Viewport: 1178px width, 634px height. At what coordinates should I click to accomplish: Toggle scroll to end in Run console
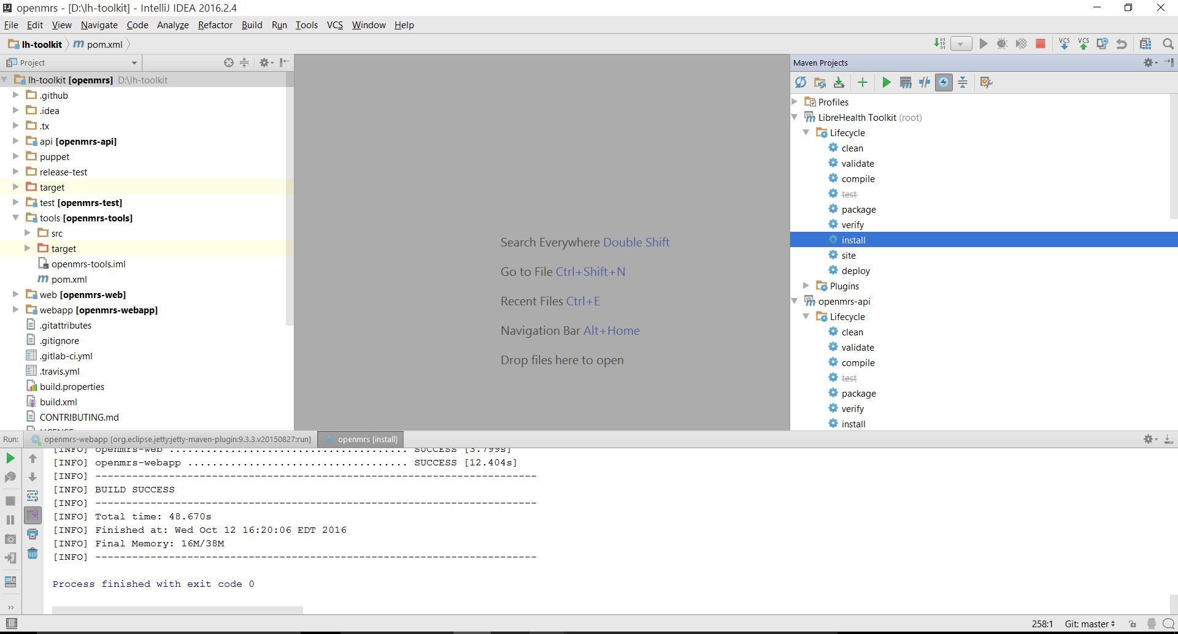[33, 515]
